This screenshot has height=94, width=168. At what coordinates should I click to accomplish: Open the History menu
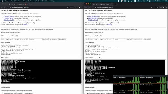point(24,1)
